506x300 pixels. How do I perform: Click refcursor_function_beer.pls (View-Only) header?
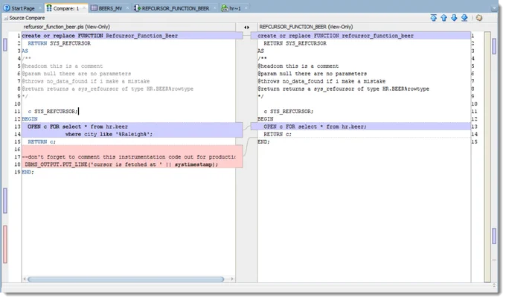(x=67, y=27)
